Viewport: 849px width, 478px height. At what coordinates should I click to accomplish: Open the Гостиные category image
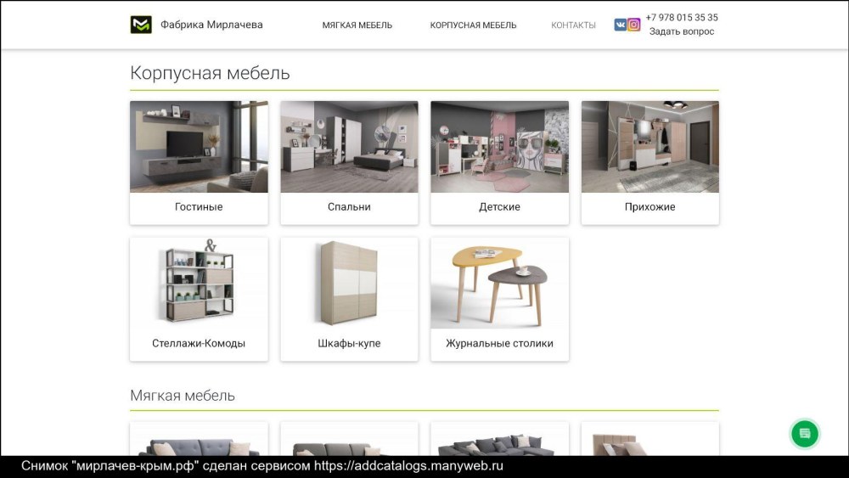click(x=199, y=147)
